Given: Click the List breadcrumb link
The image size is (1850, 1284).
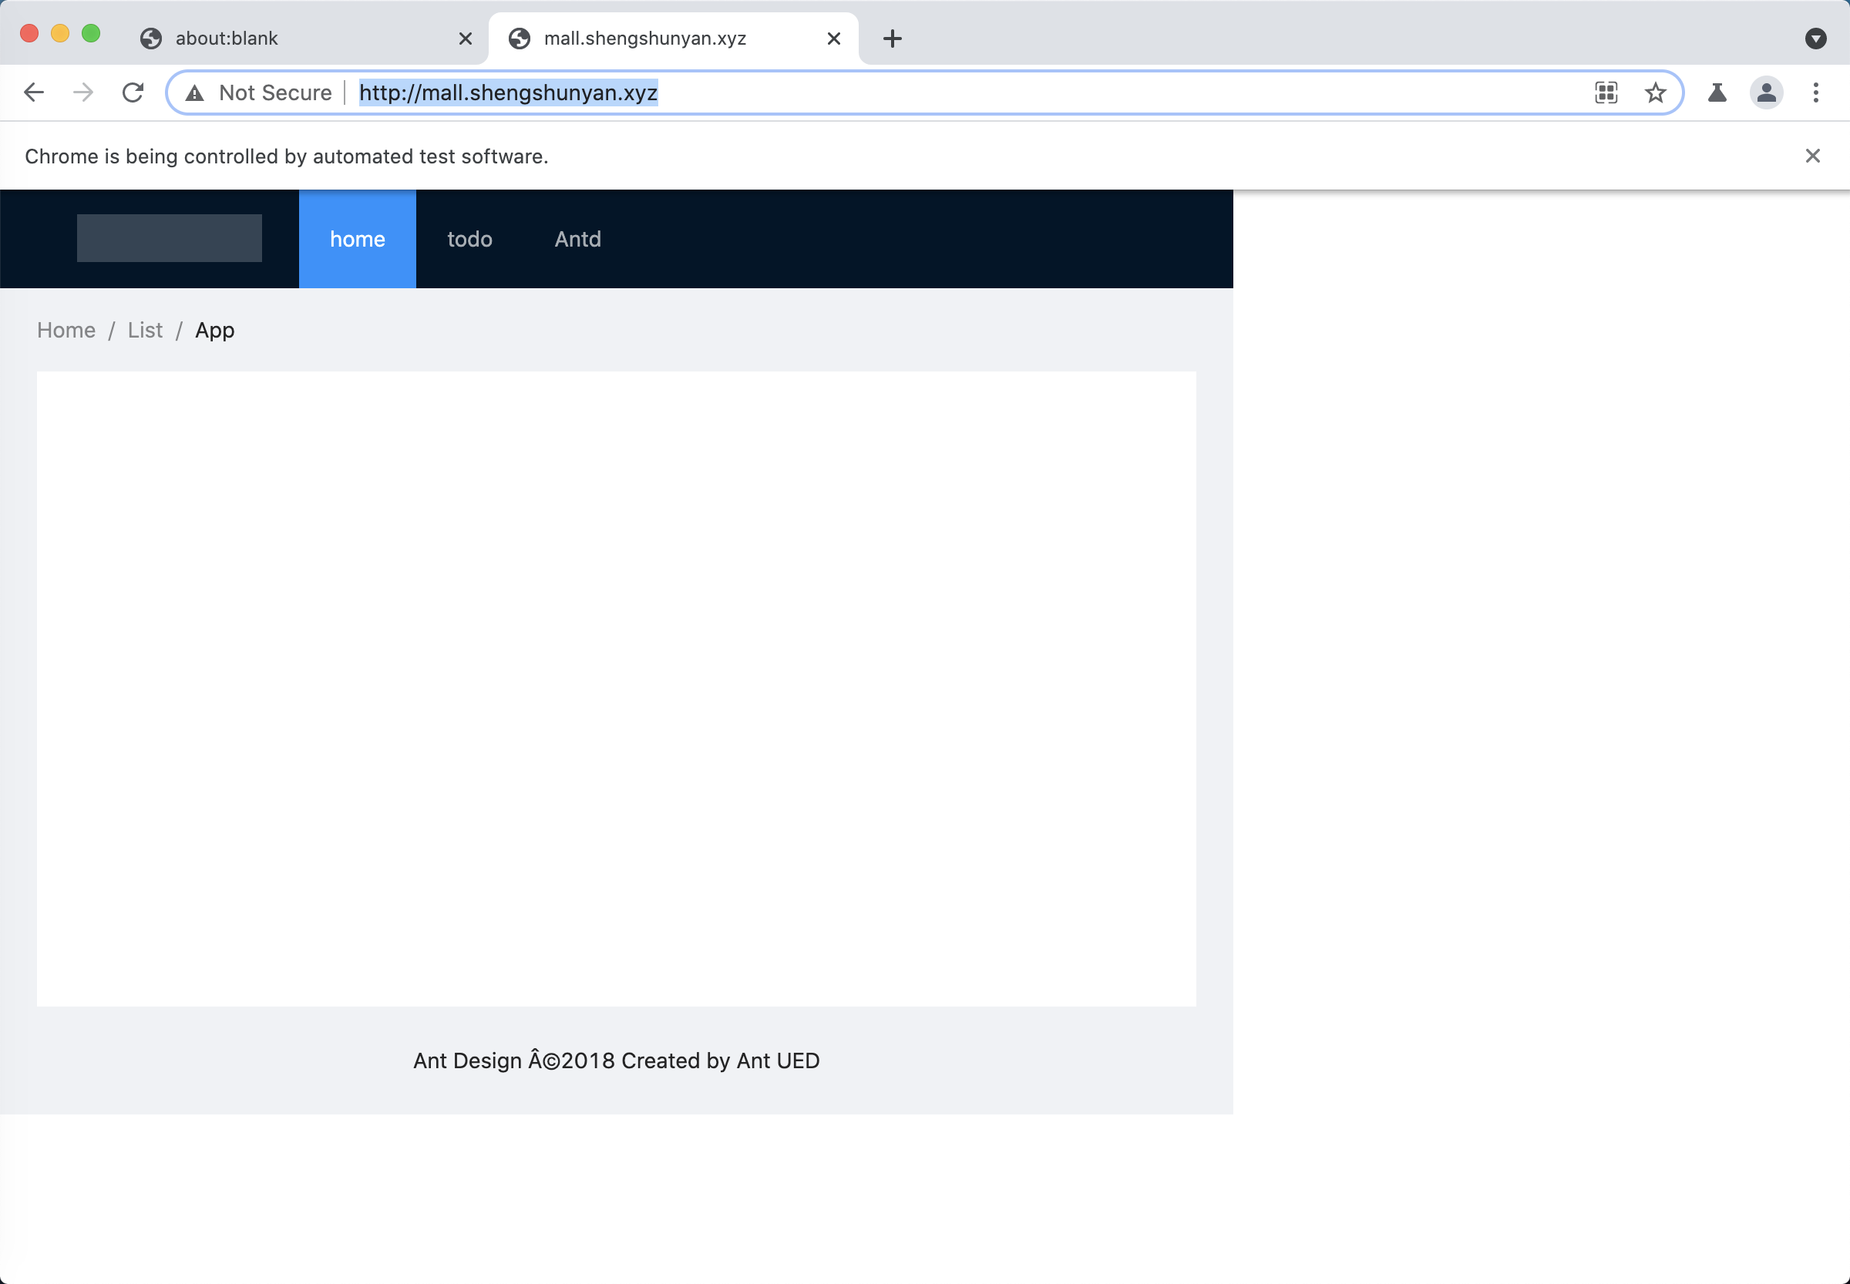Looking at the screenshot, I should pos(145,330).
